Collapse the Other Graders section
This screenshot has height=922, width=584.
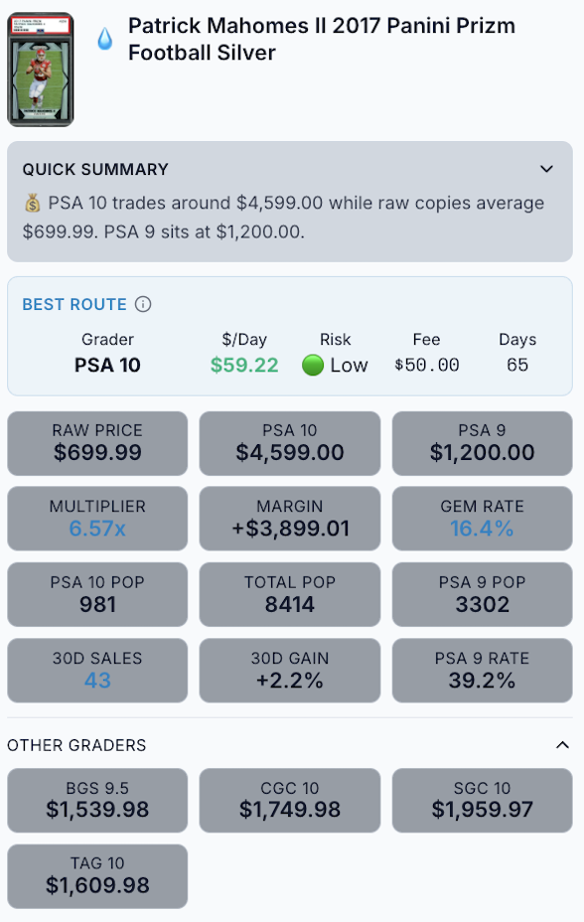point(545,743)
